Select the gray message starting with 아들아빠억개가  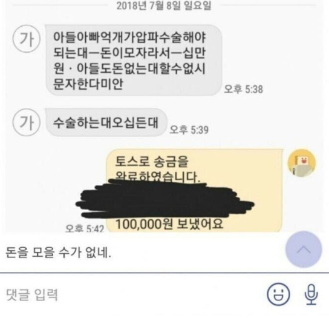pyautogui.click(x=134, y=61)
